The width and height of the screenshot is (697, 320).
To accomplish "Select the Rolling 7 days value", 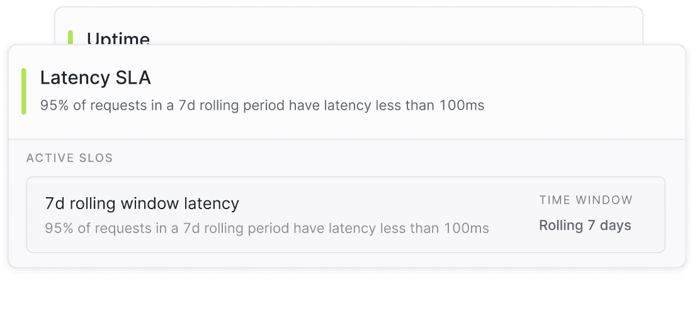I will pyautogui.click(x=585, y=226).
